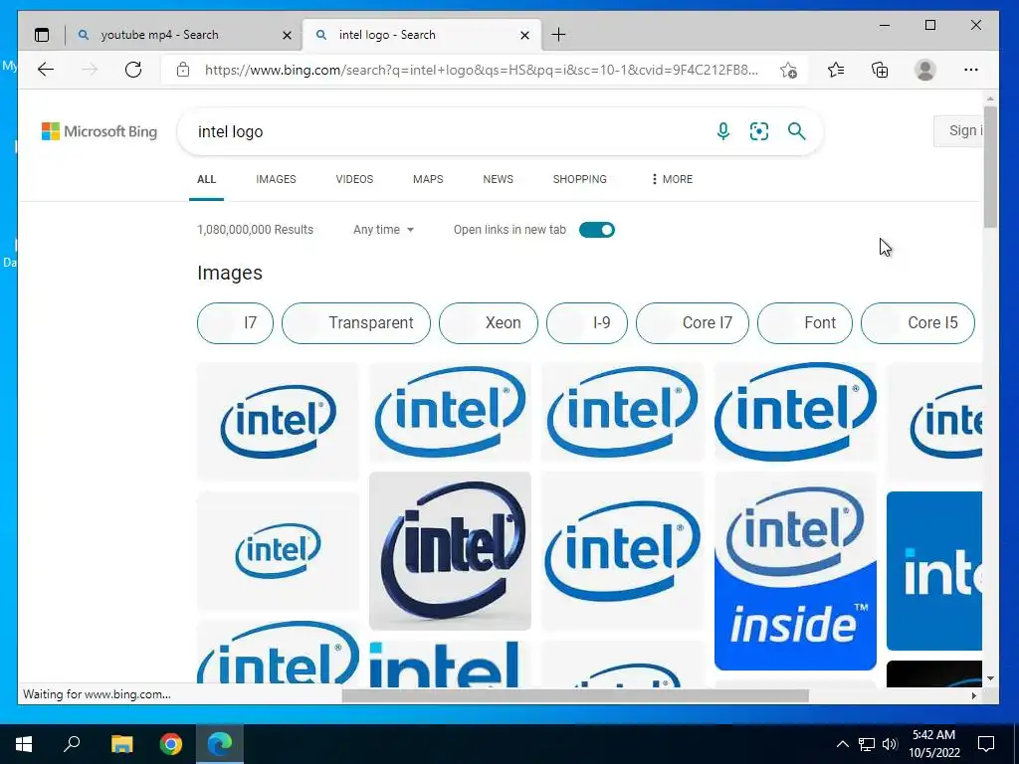Switch to MAPS results tab
Screen dimensions: 1019x764
click(428, 179)
